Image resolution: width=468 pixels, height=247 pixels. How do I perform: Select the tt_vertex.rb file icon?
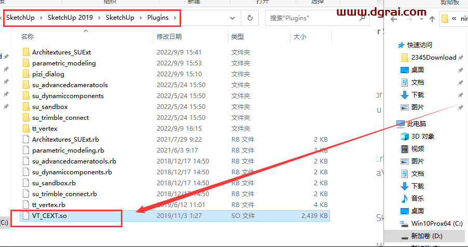coord(26,205)
